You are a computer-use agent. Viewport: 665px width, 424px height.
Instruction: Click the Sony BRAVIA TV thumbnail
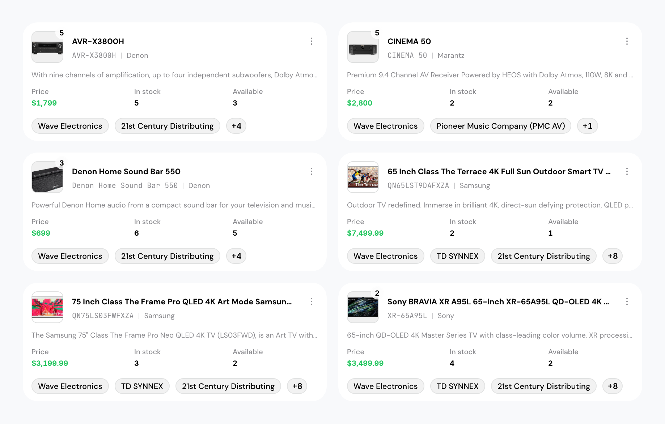(x=363, y=307)
